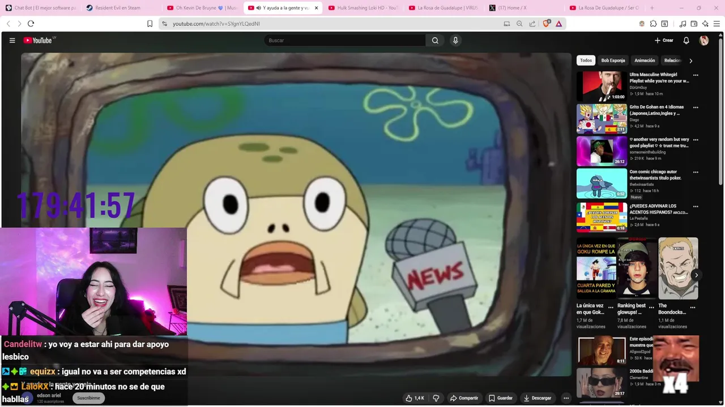The height and width of the screenshot is (407, 725).
Task: Switch to the La Rosa de Guadalupe VIRUS tab
Action: tap(443, 8)
